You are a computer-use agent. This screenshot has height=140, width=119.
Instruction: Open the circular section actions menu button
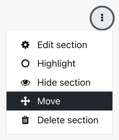(x=102, y=18)
